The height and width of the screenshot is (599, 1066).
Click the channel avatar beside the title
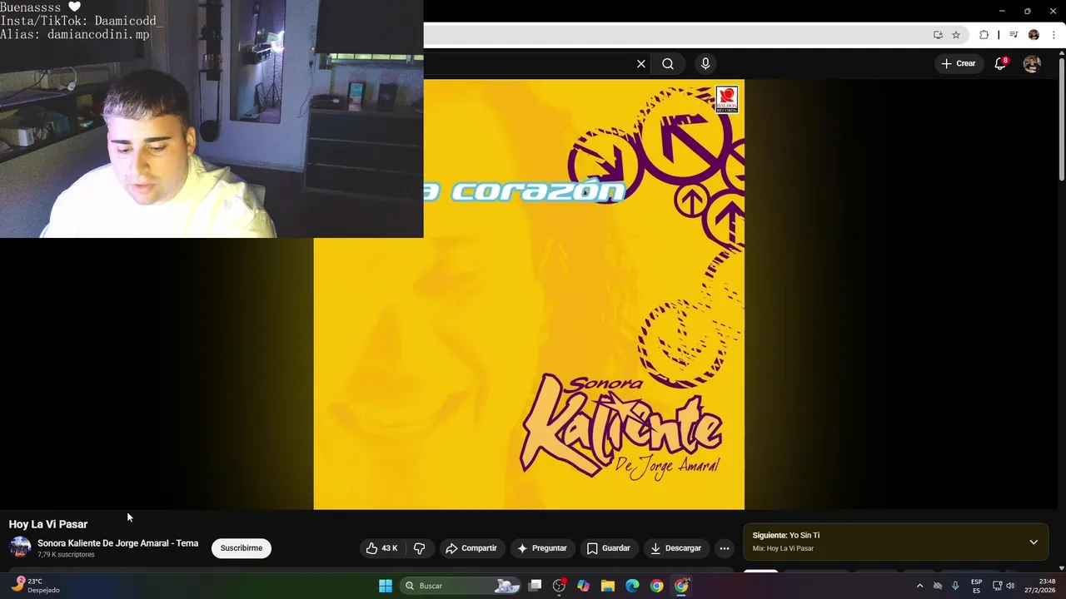tap(20, 547)
